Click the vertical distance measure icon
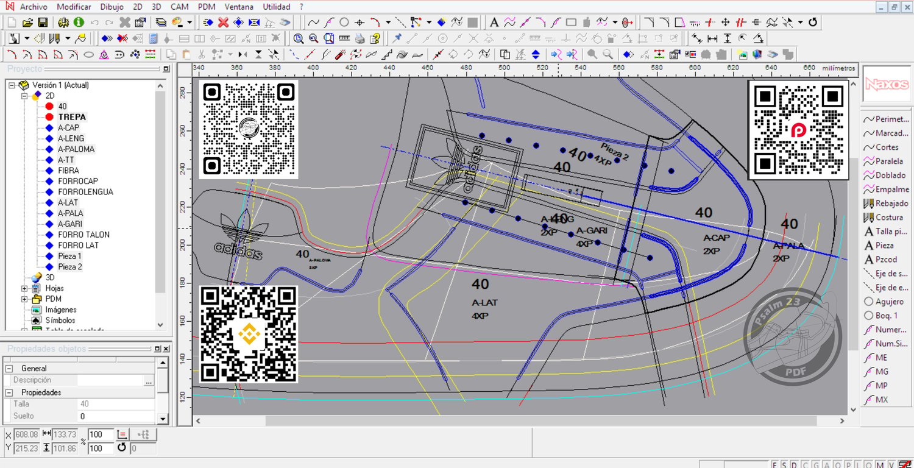 click(728, 38)
